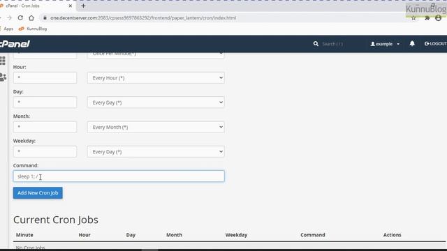Viewport: 447px width, 251px height.
Task: Click the Weekday column header in table
Action: [236, 235]
